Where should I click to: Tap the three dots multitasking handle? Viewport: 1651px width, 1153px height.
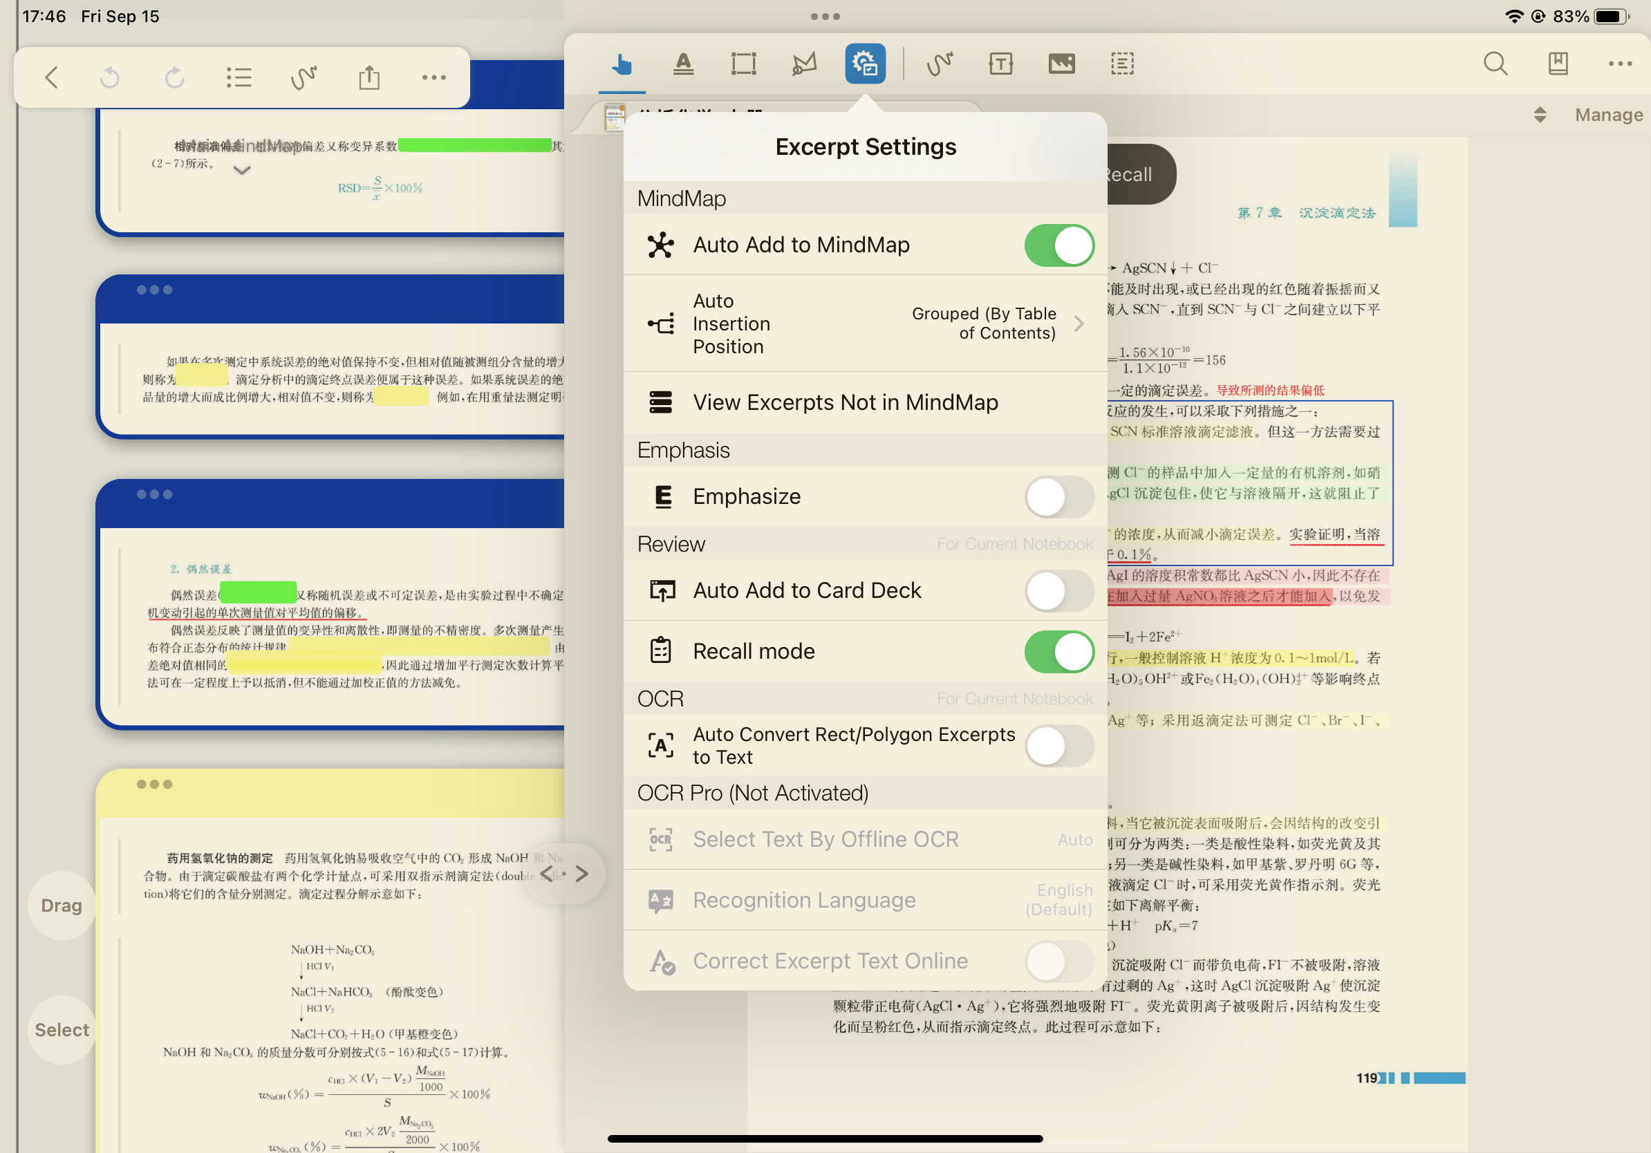pyautogui.click(x=825, y=16)
